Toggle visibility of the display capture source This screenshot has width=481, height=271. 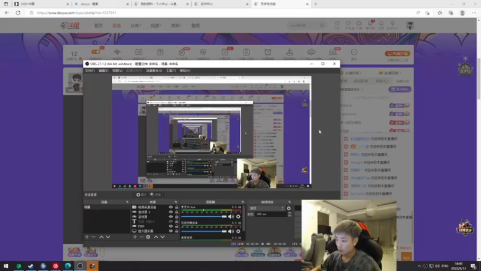click(x=171, y=231)
